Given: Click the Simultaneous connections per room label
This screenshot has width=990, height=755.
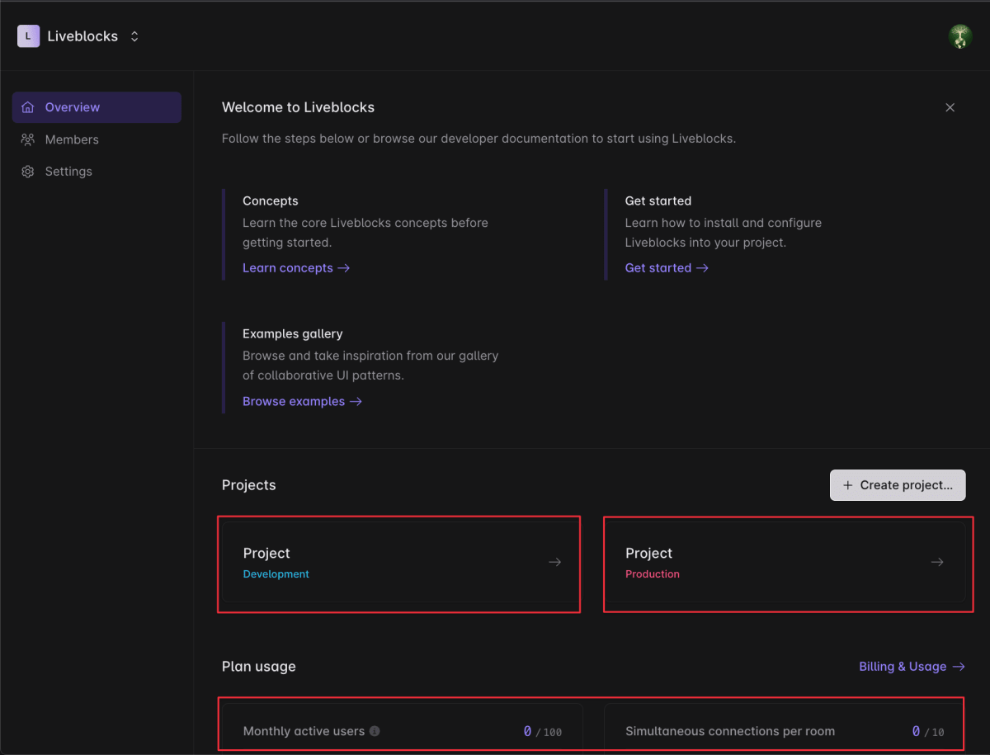Looking at the screenshot, I should [730, 731].
